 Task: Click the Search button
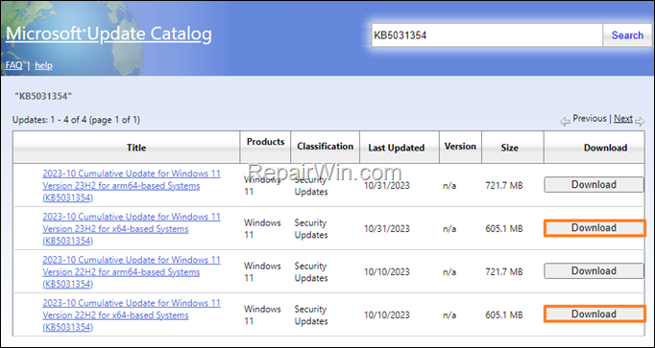[627, 35]
